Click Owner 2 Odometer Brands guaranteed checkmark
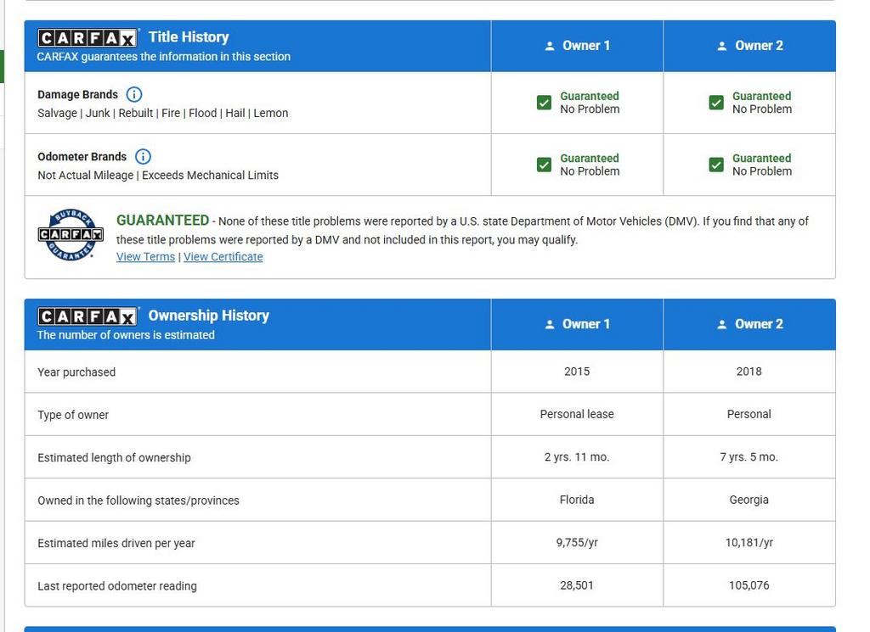 click(x=716, y=165)
